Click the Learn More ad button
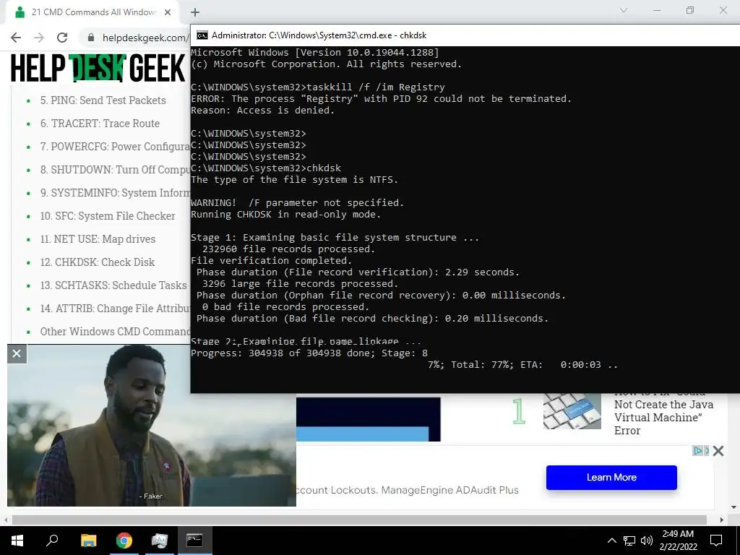Screen dimensions: 740x555 (611, 477)
